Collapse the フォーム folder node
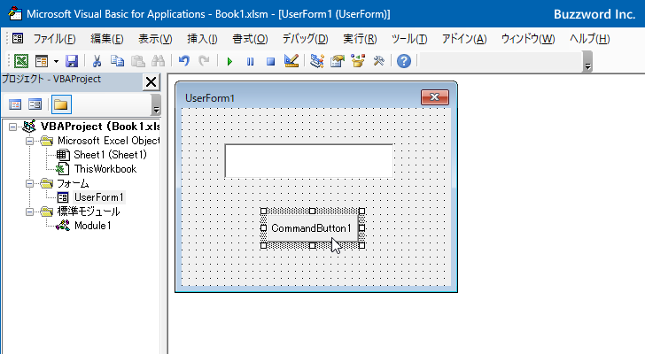This screenshot has height=354, width=645. pyautogui.click(x=29, y=183)
